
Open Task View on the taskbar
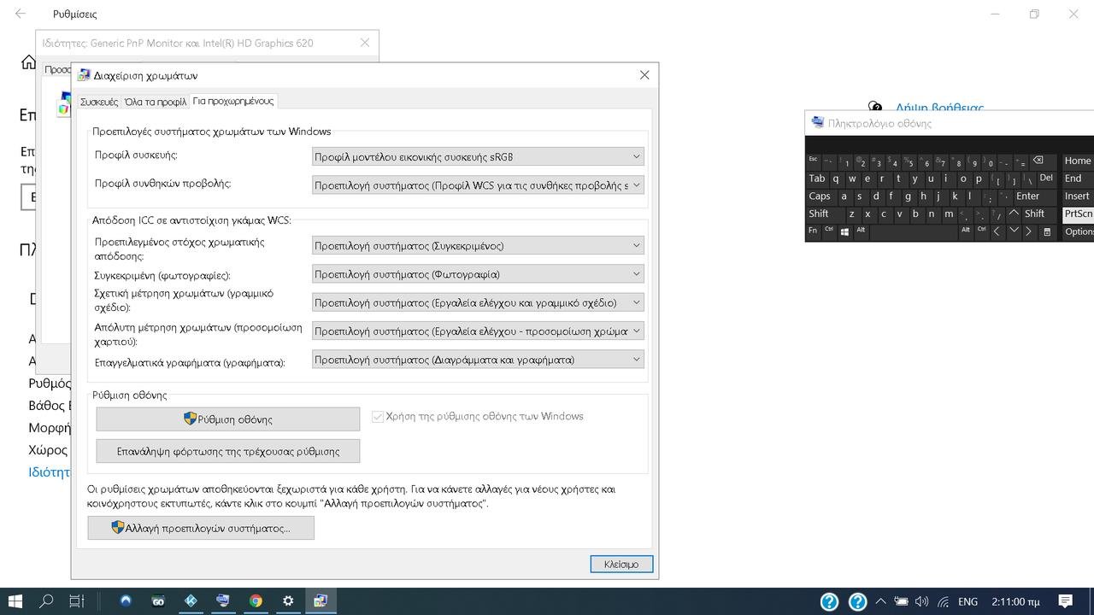click(77, 601)
